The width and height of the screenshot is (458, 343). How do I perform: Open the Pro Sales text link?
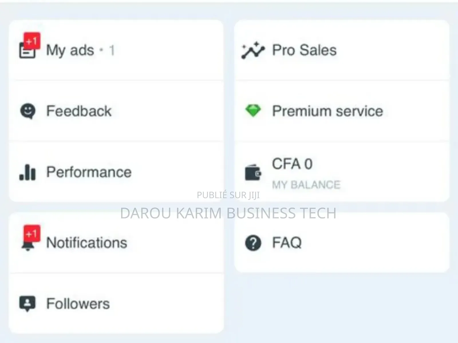[304, 50]
